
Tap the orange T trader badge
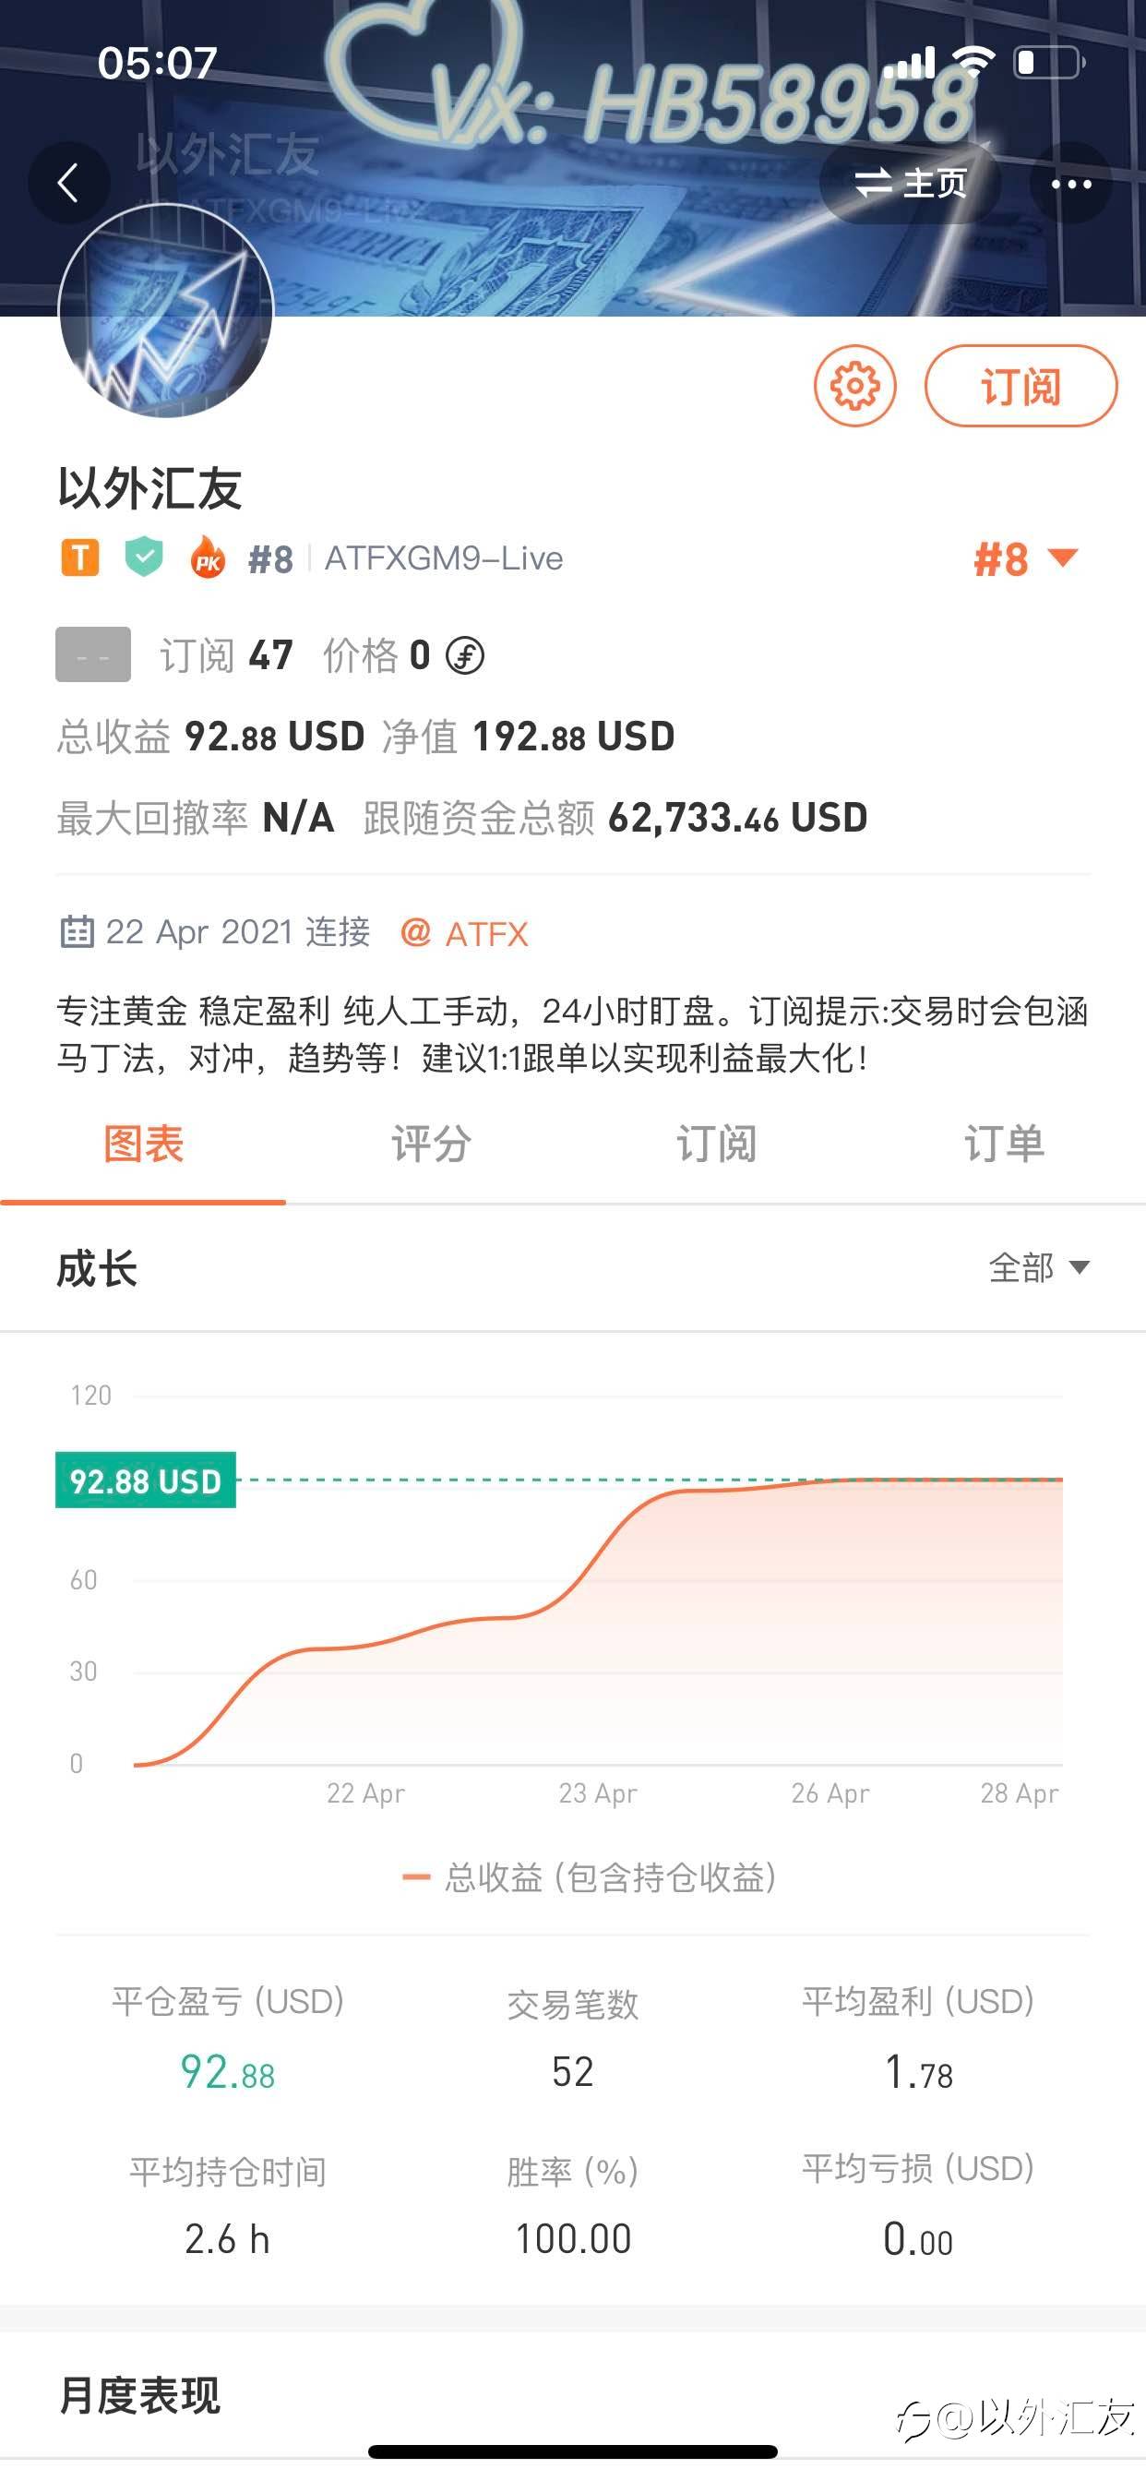[x=80, y=557]
